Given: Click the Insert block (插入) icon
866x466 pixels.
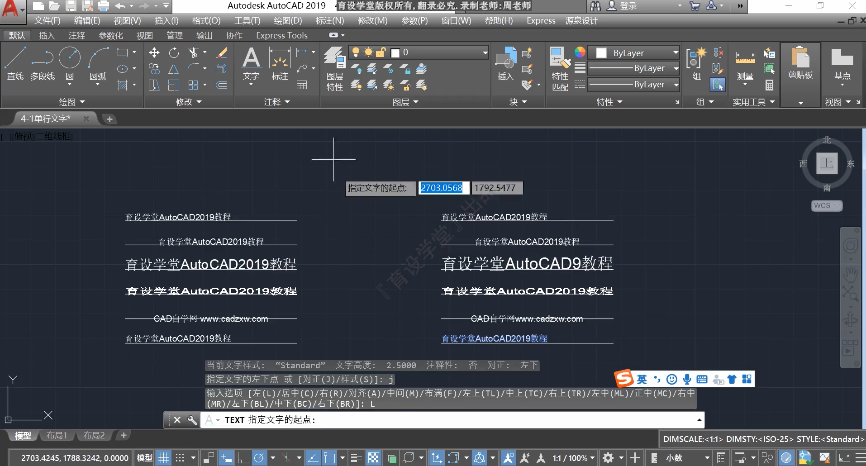Looking at the screenshot, I should click(x=506, y=63).
